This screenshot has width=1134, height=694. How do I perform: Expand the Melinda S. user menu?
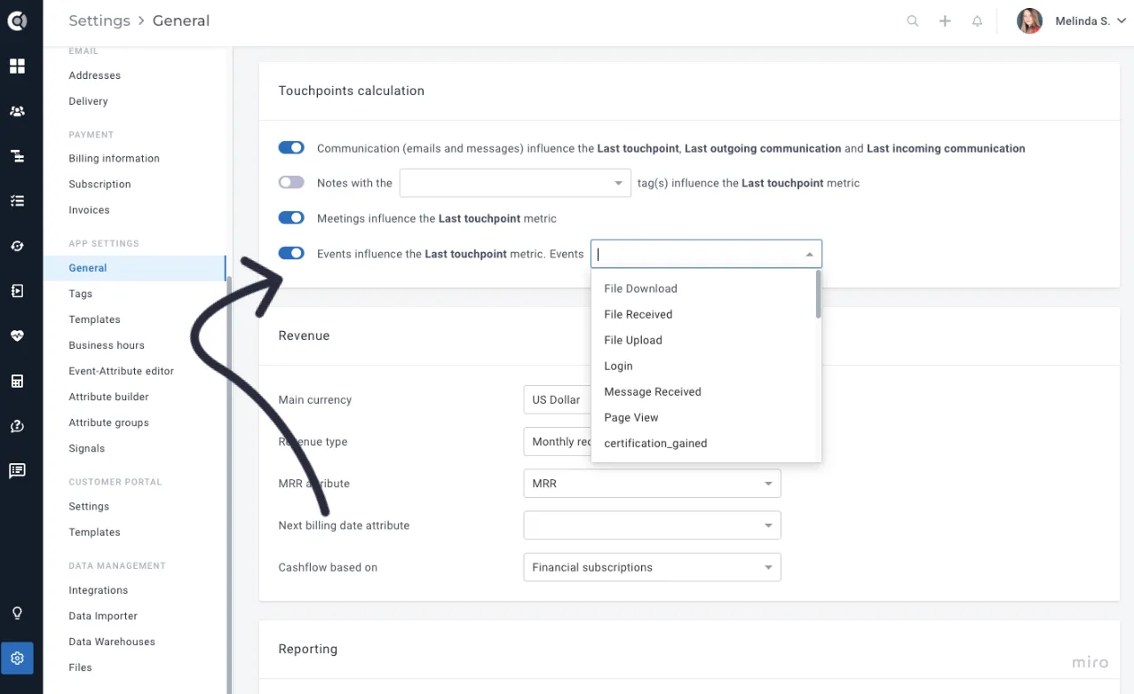(1122, 21)
